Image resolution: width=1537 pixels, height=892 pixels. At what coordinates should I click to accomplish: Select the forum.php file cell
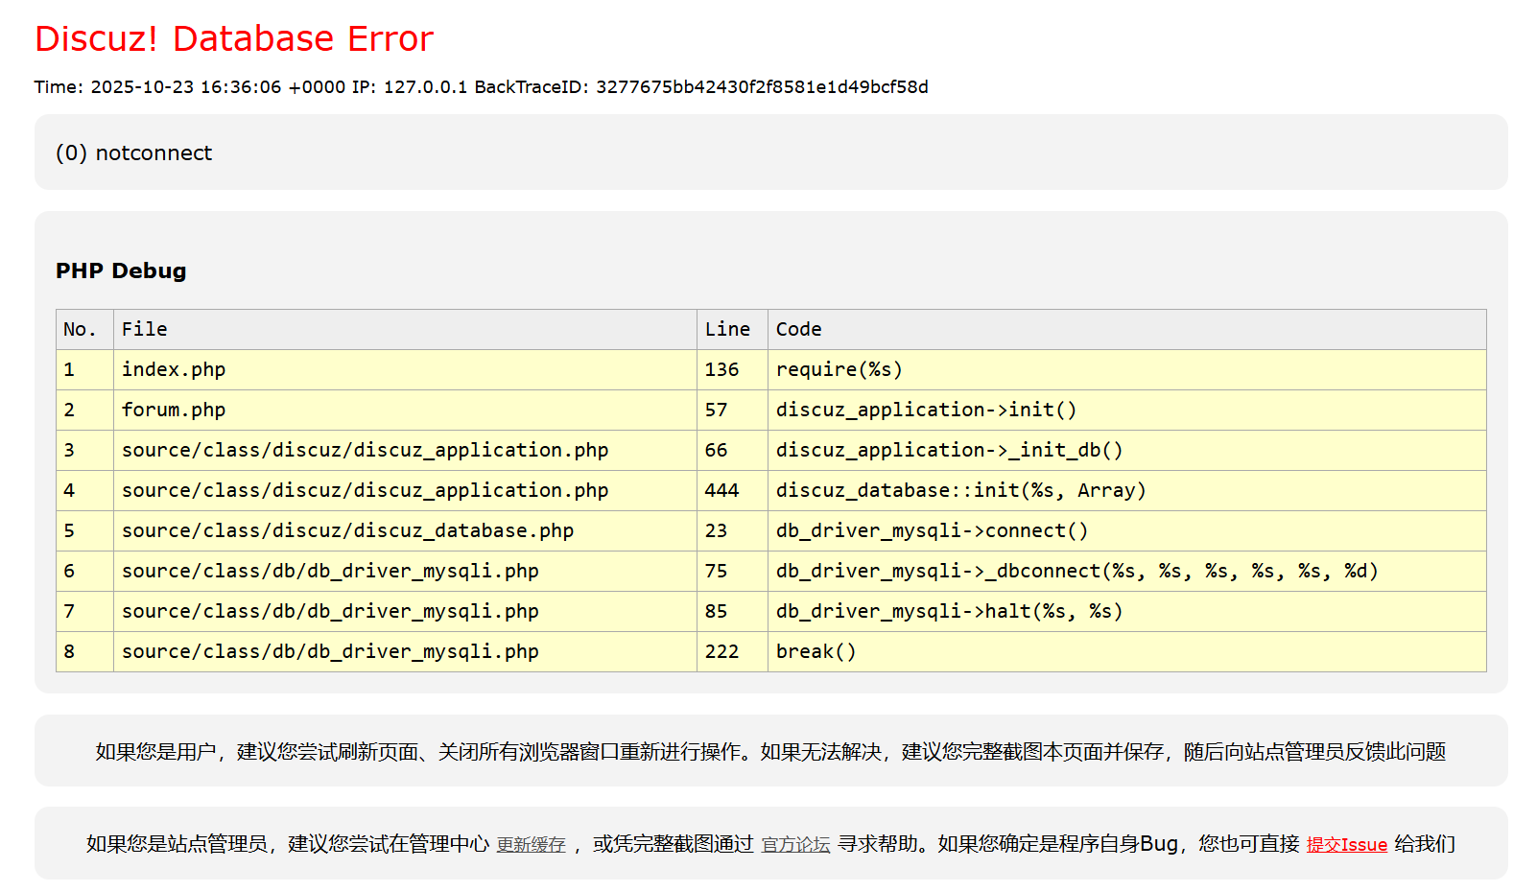(x=174, y=411)
